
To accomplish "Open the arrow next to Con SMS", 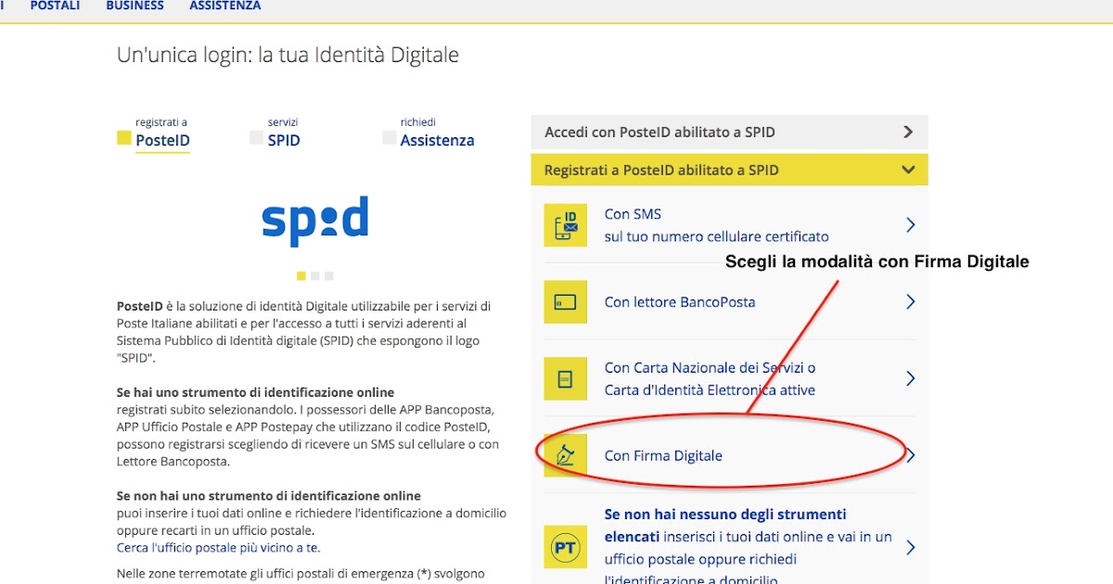I will click(x=911, y=224).
